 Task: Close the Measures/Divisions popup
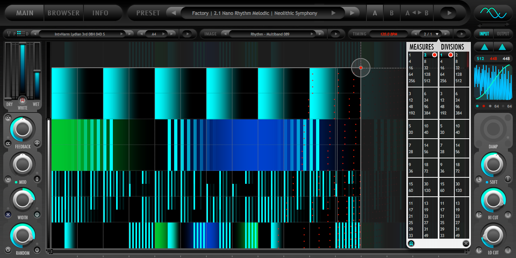466,243
